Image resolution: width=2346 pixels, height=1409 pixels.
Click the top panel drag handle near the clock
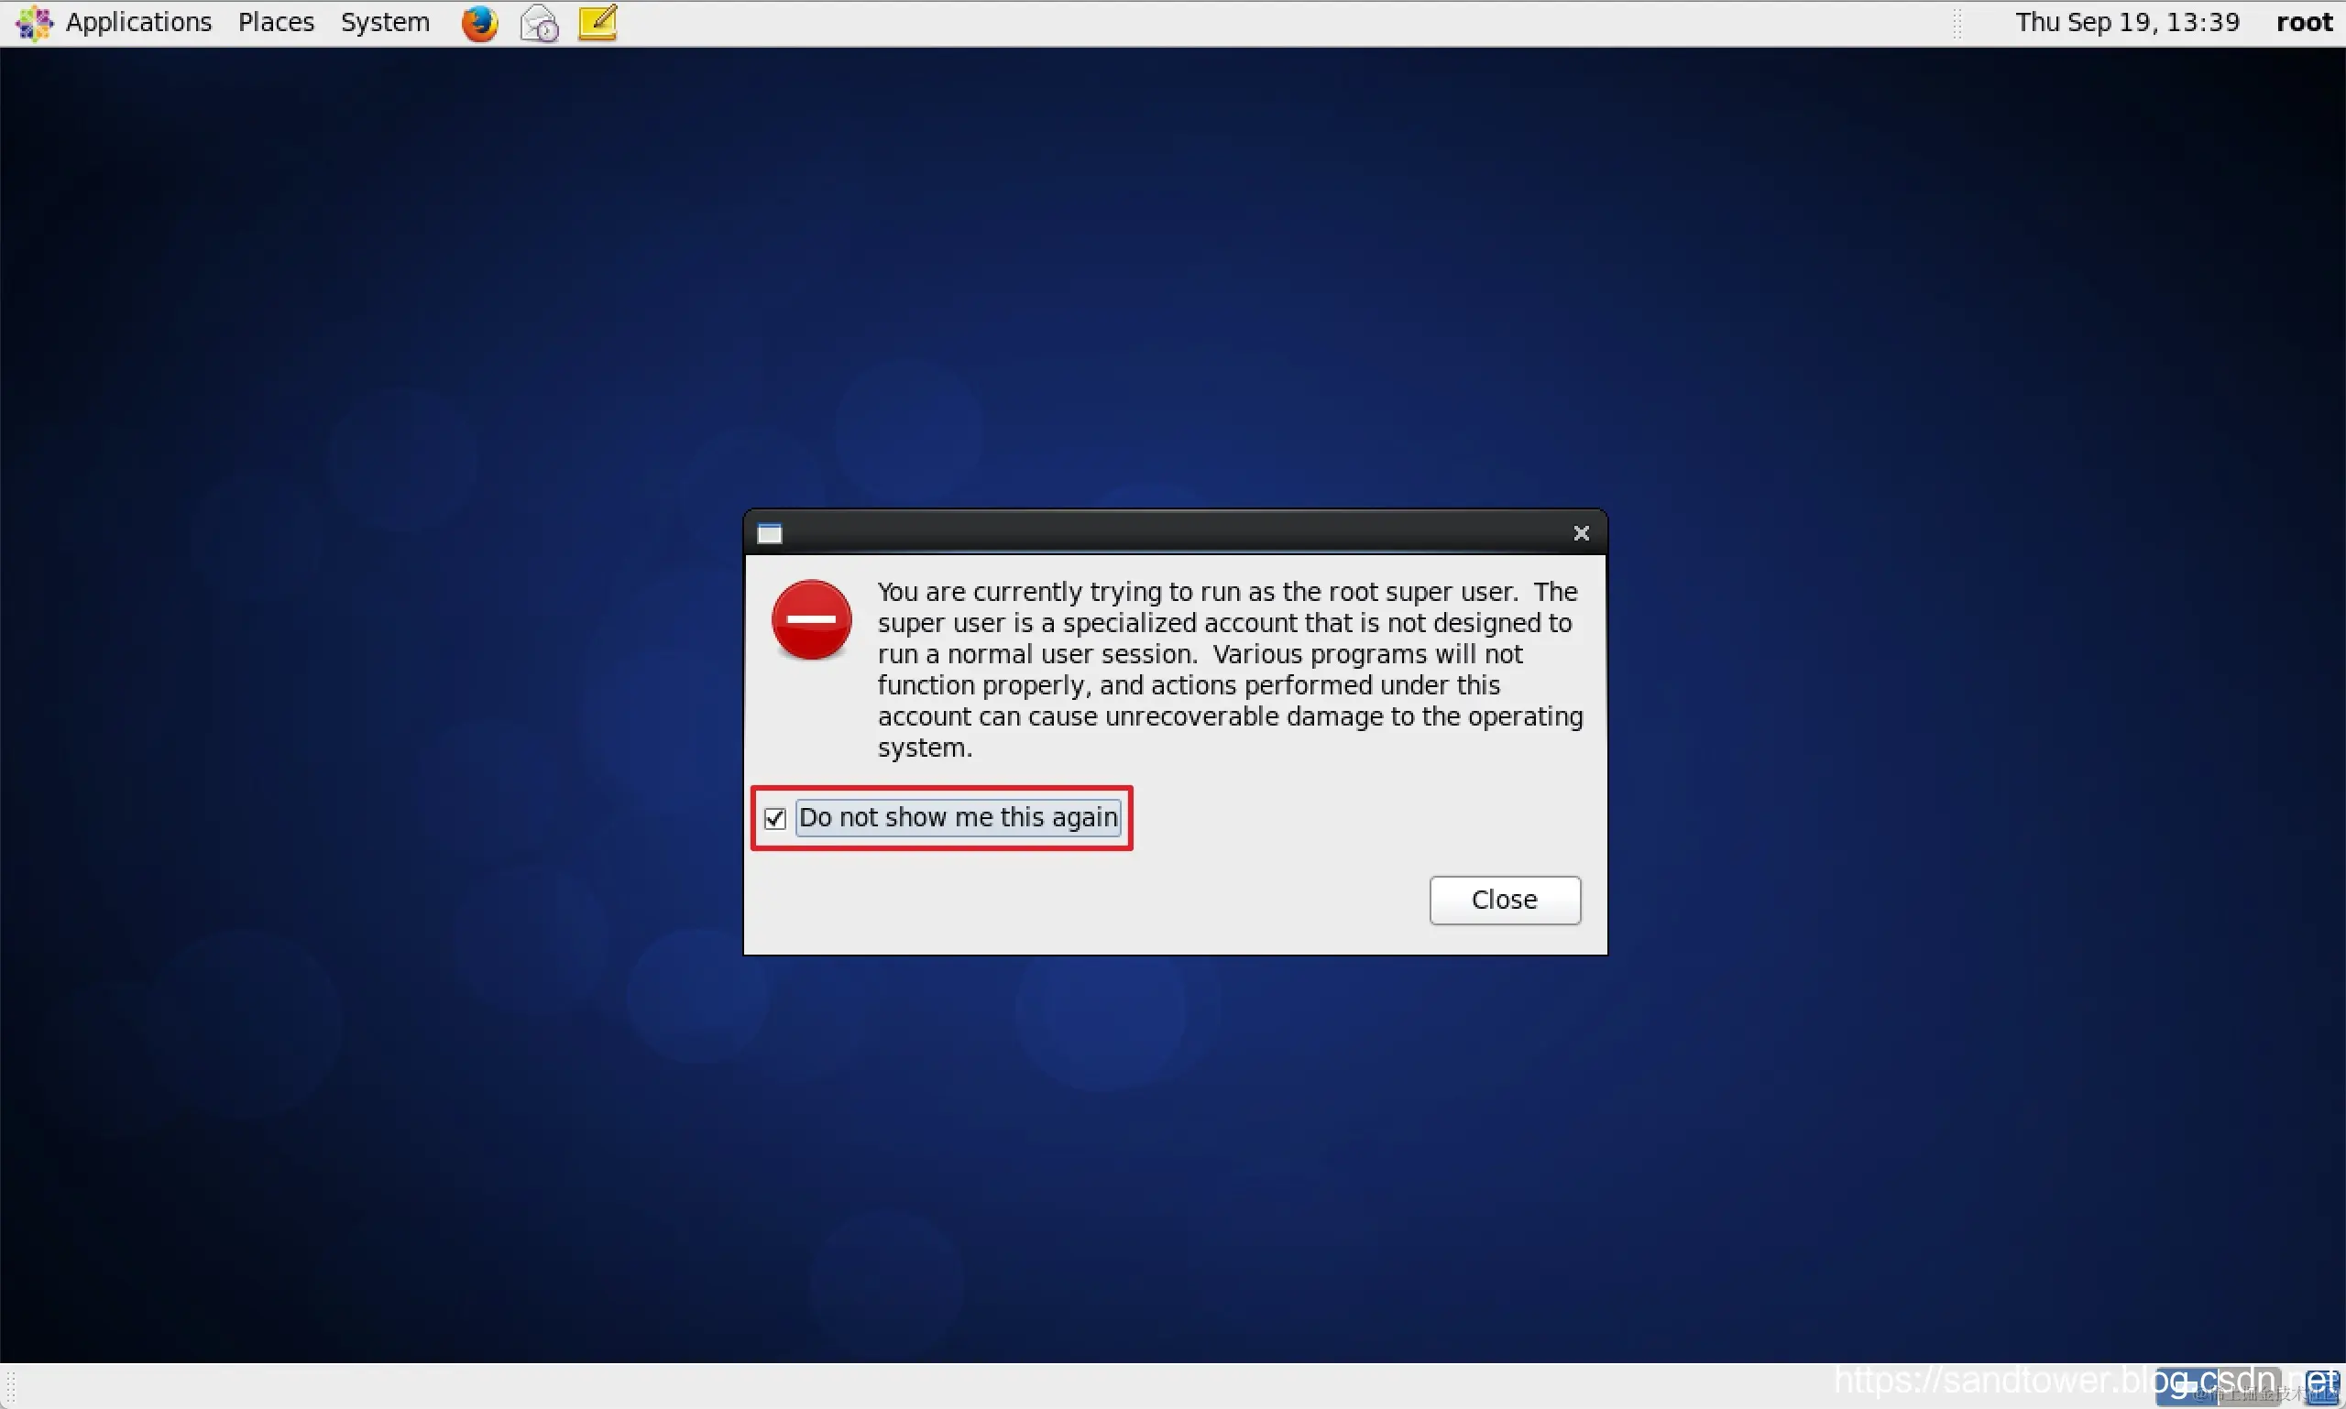pyautogui.click(x=1957, y=23)
